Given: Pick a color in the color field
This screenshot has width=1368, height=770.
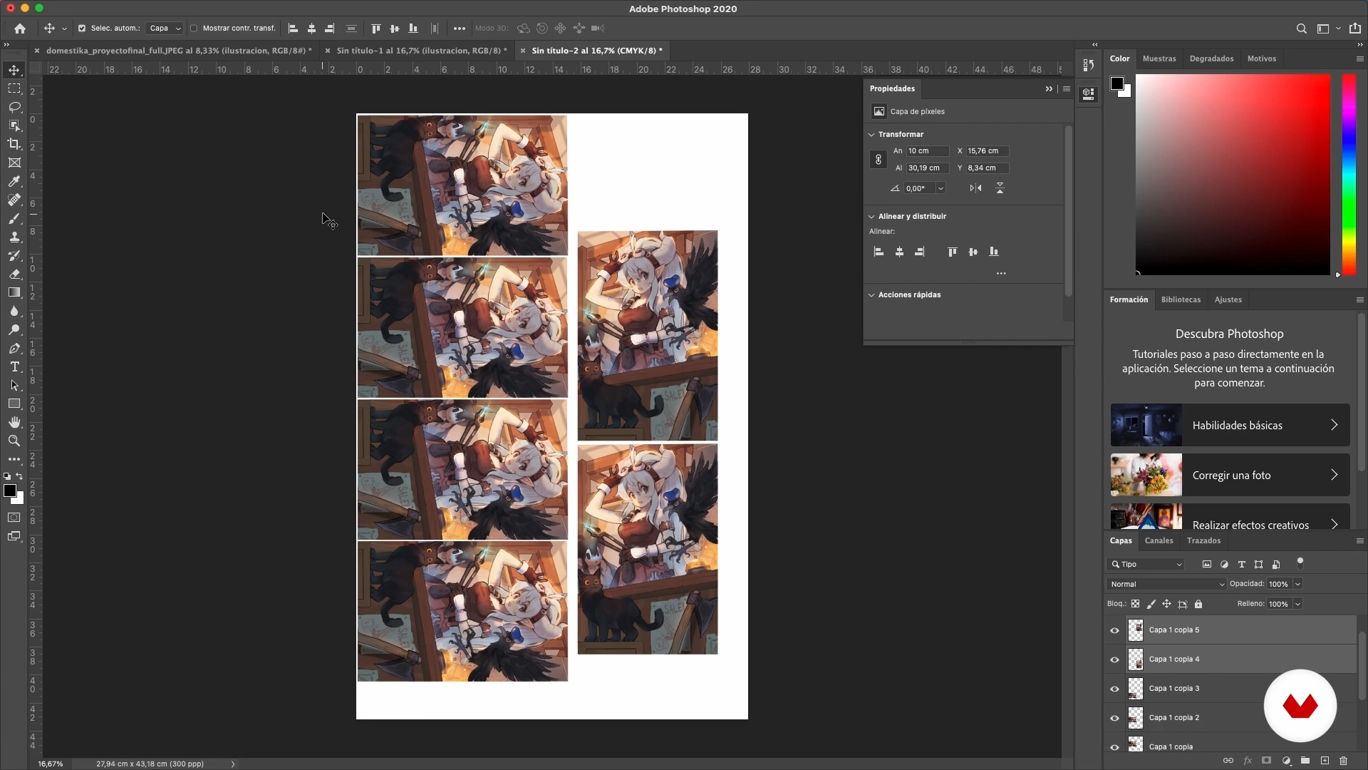Looking at the screenshot, I should coord(1233,174).
